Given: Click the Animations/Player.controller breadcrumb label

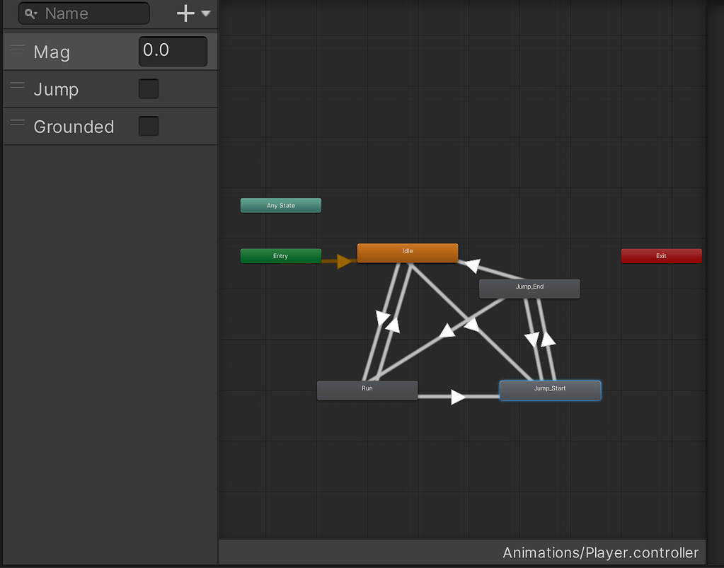Looking at the screenshot, I should tap(600, 552).
